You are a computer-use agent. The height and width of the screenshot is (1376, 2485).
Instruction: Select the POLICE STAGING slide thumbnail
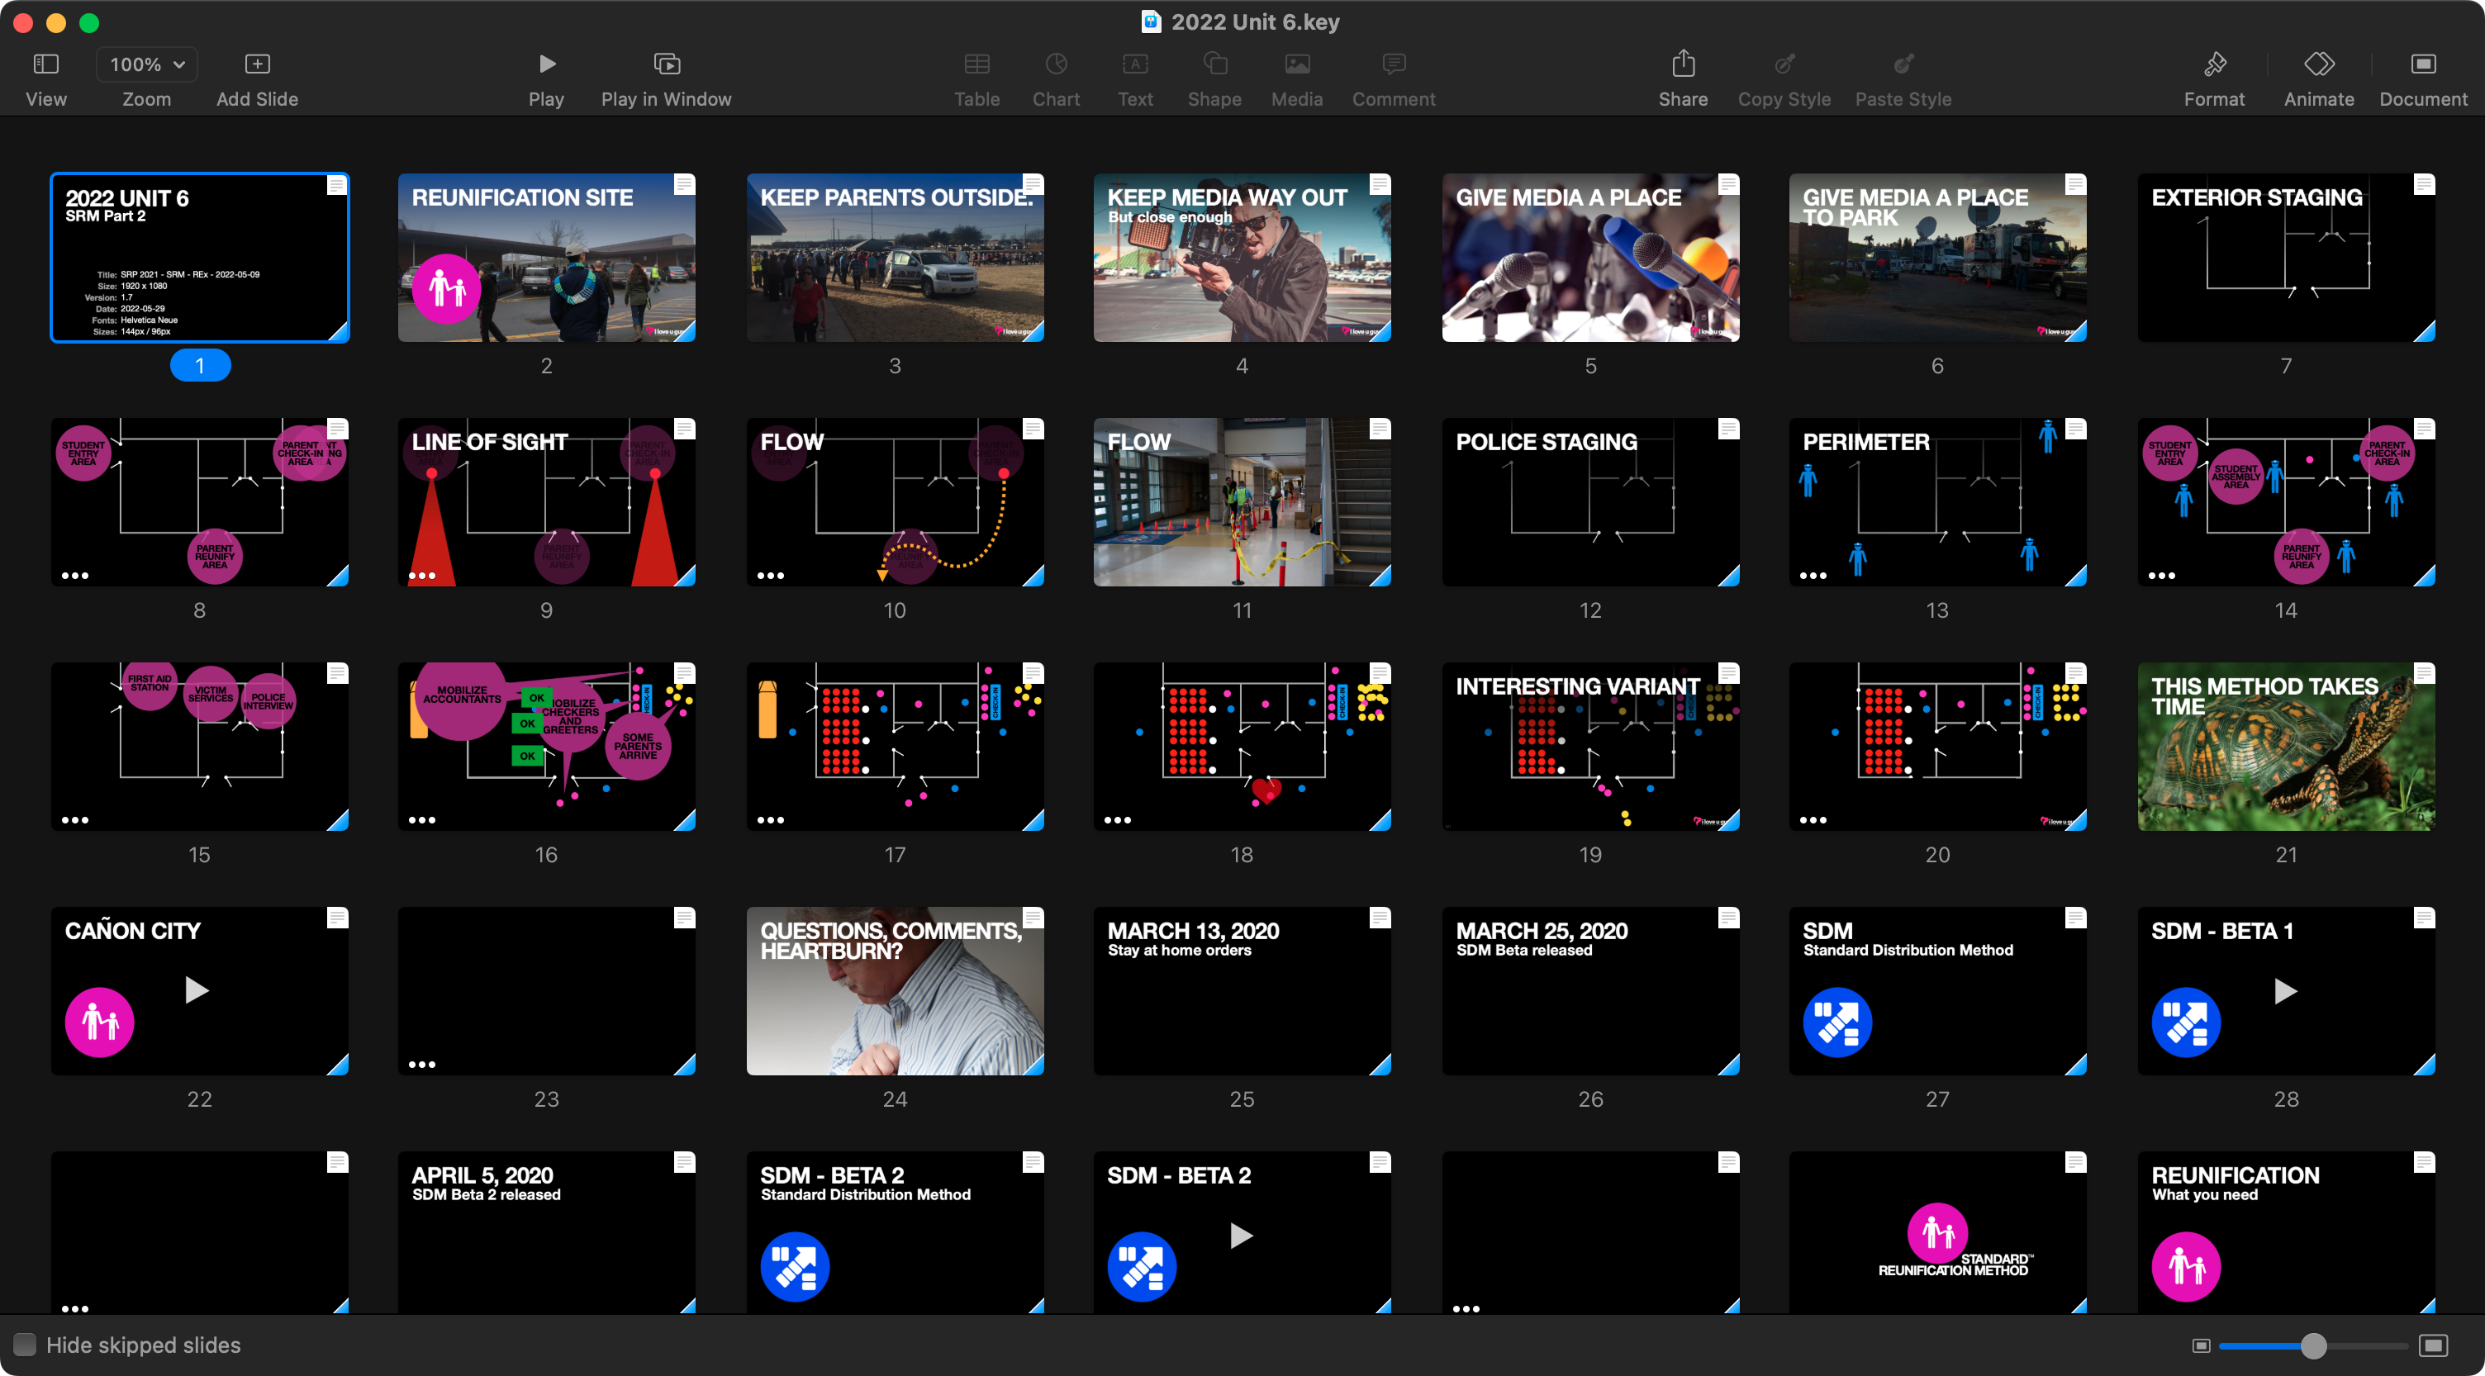pos(1589,501)
